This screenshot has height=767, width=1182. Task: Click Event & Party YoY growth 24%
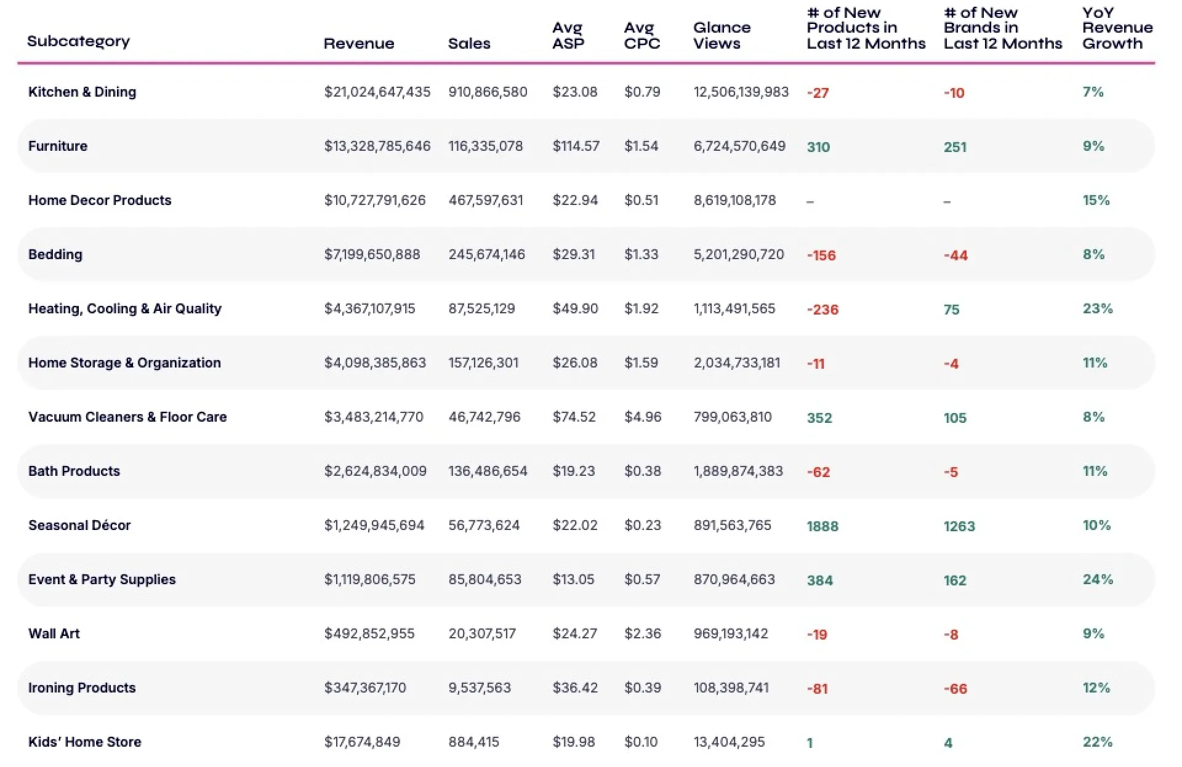coord(1098,579)
